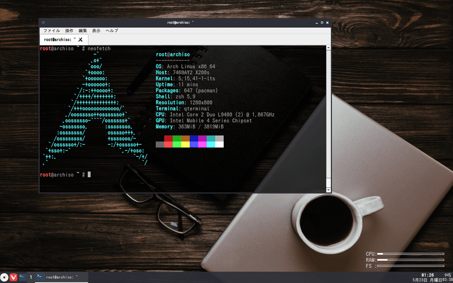This screenshot has width=453, height=283.
Task: Click the 'Terminal: qterminal' line
Action: tap(182, 109)
